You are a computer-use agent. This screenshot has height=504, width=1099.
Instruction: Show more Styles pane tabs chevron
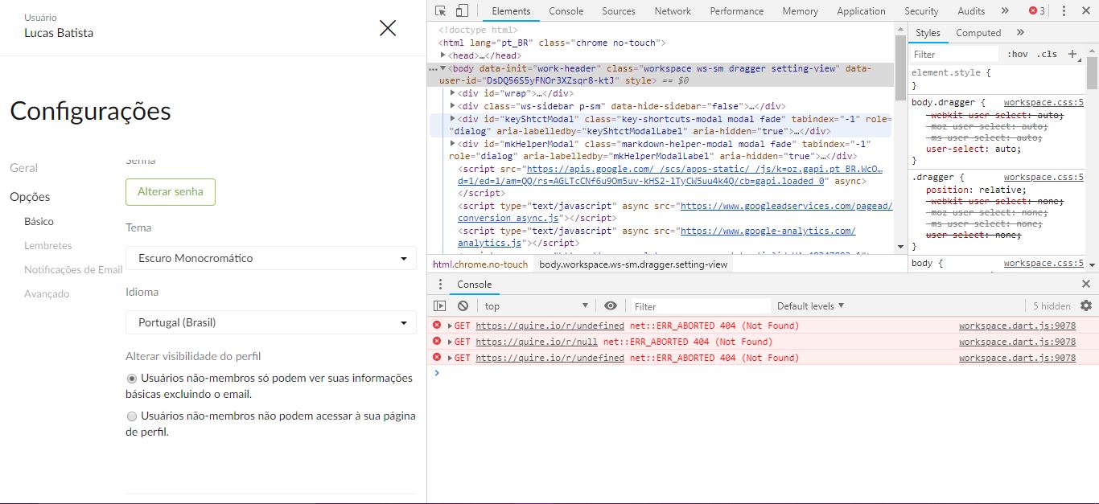pyautogui.click(x=1020, y=33)
